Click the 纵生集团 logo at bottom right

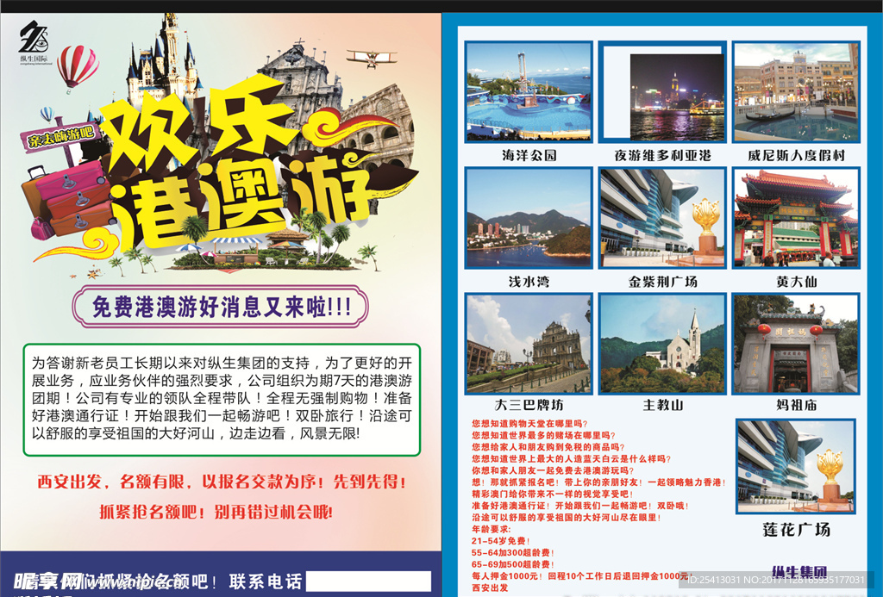point(799,571)
